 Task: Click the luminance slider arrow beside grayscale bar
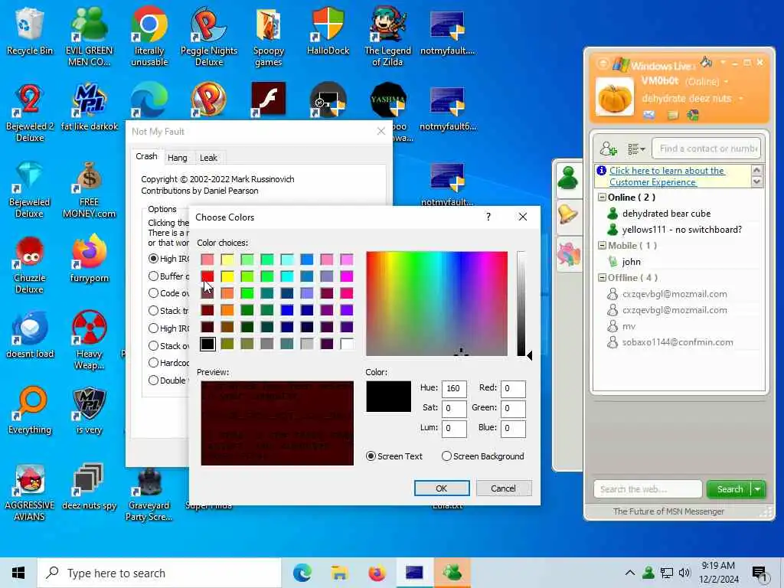pyautogui.click(x=530, y=355)
